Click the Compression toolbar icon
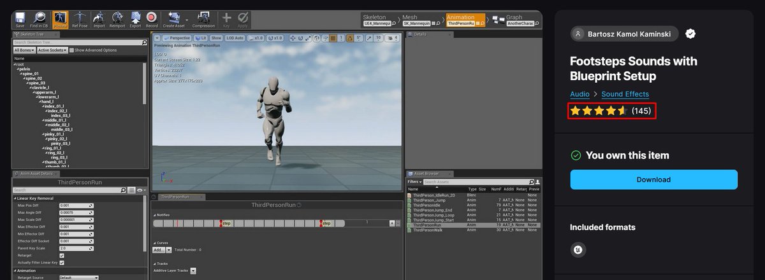765x280 pixels. tap(203, 19)
